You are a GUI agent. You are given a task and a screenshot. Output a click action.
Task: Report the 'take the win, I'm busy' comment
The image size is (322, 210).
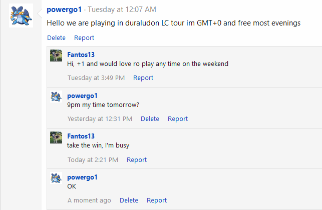(x=137, y=160)
